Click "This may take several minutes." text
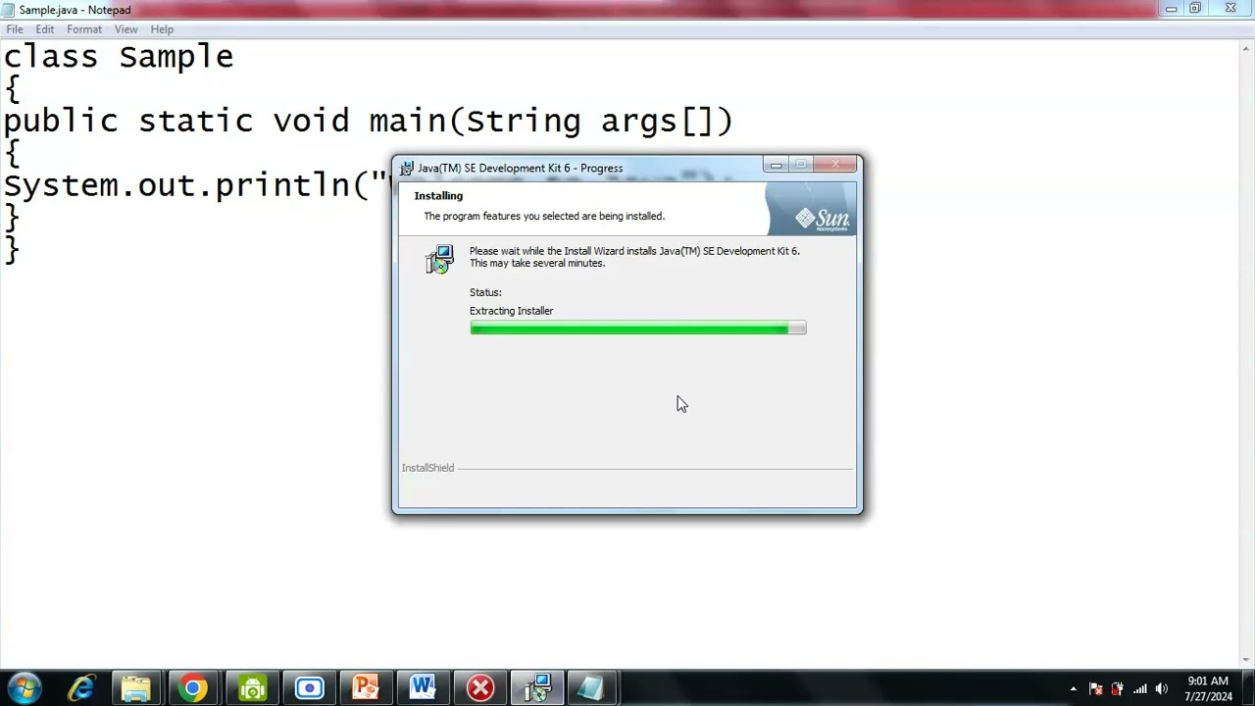This screenshot has height=706, width=1255. pyautogui.click(x=537, y=264)
